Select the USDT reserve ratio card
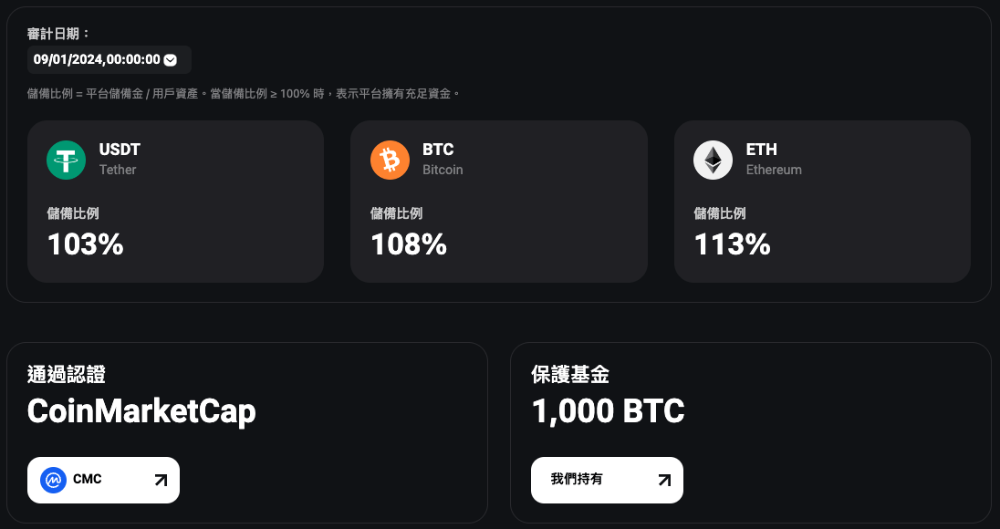 click(175, 202)
